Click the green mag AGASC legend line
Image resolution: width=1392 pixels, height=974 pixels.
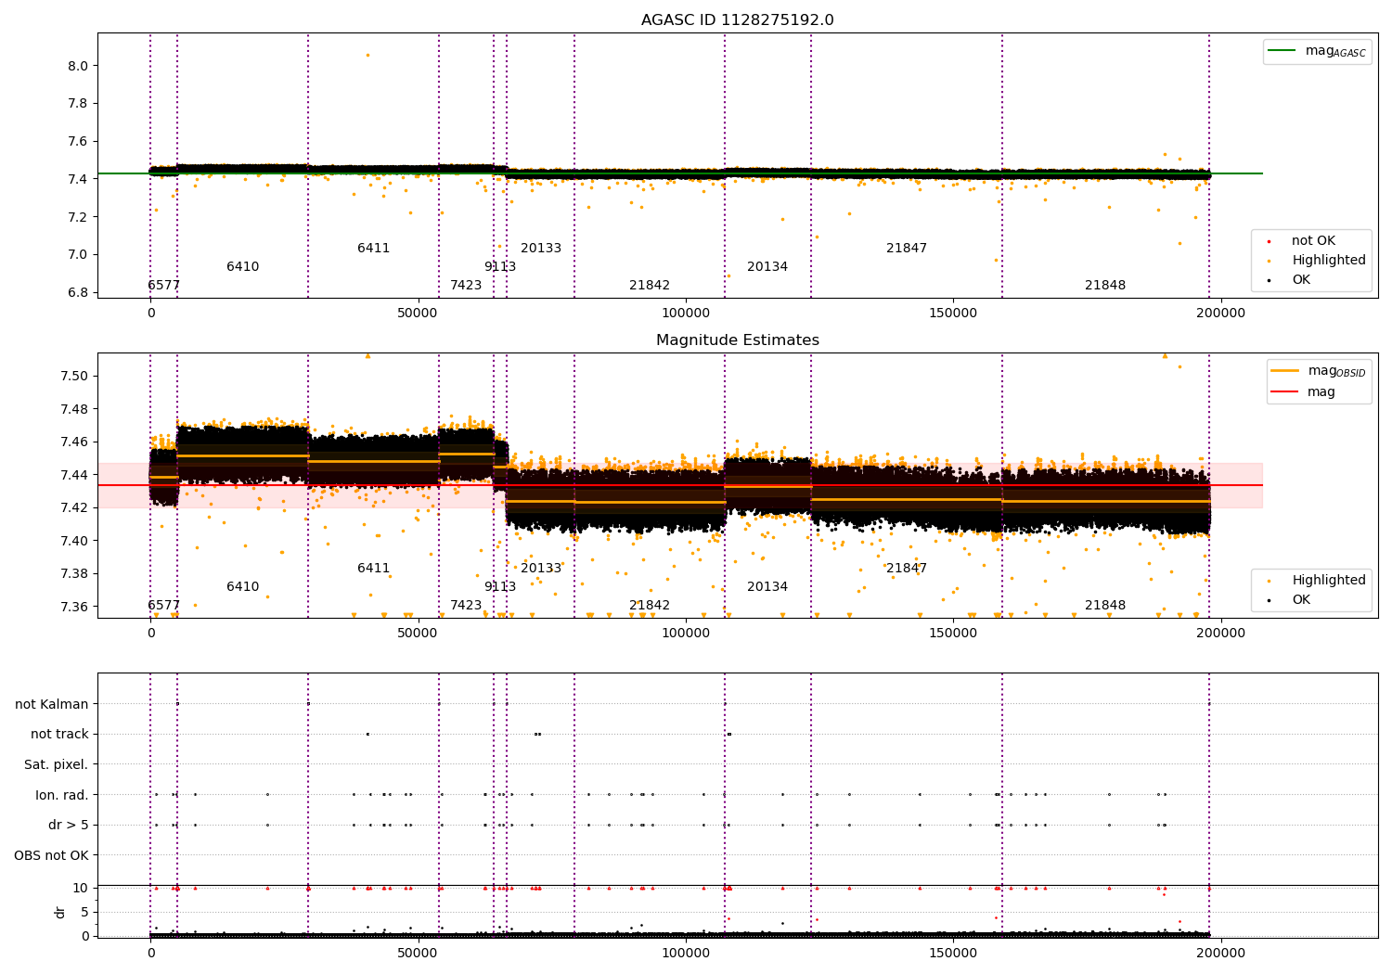pos(1283,51)
